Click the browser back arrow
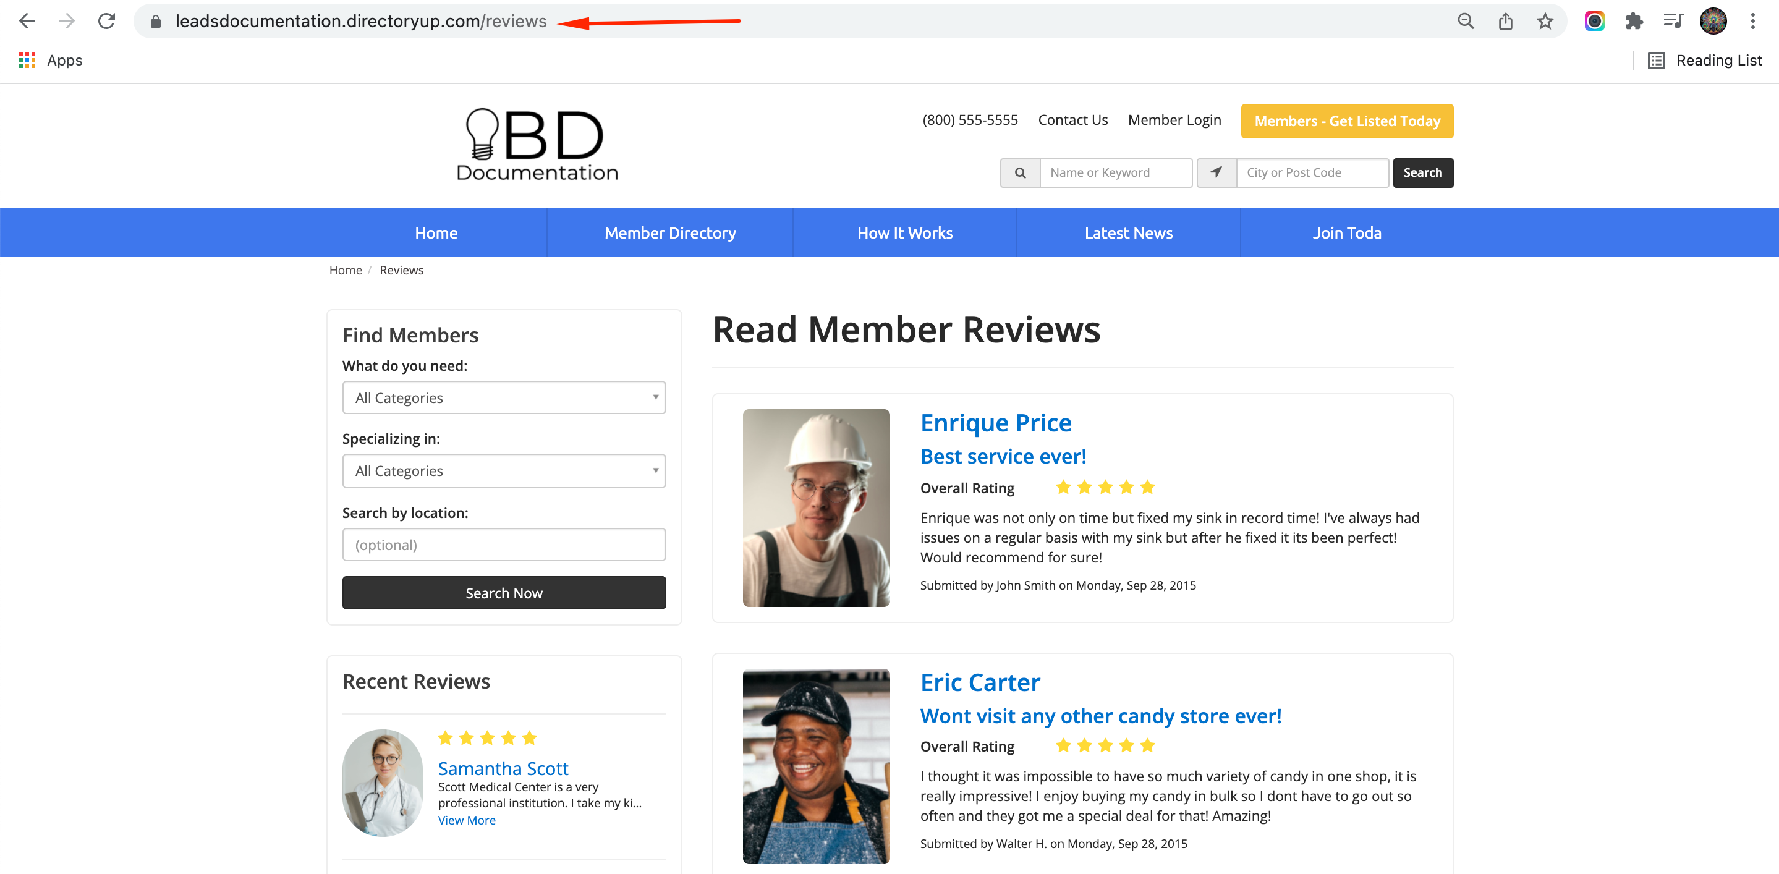This screenshot has width=1779, height=874. 27,21
